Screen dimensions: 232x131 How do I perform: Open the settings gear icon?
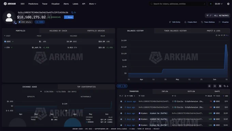point(228,4)
